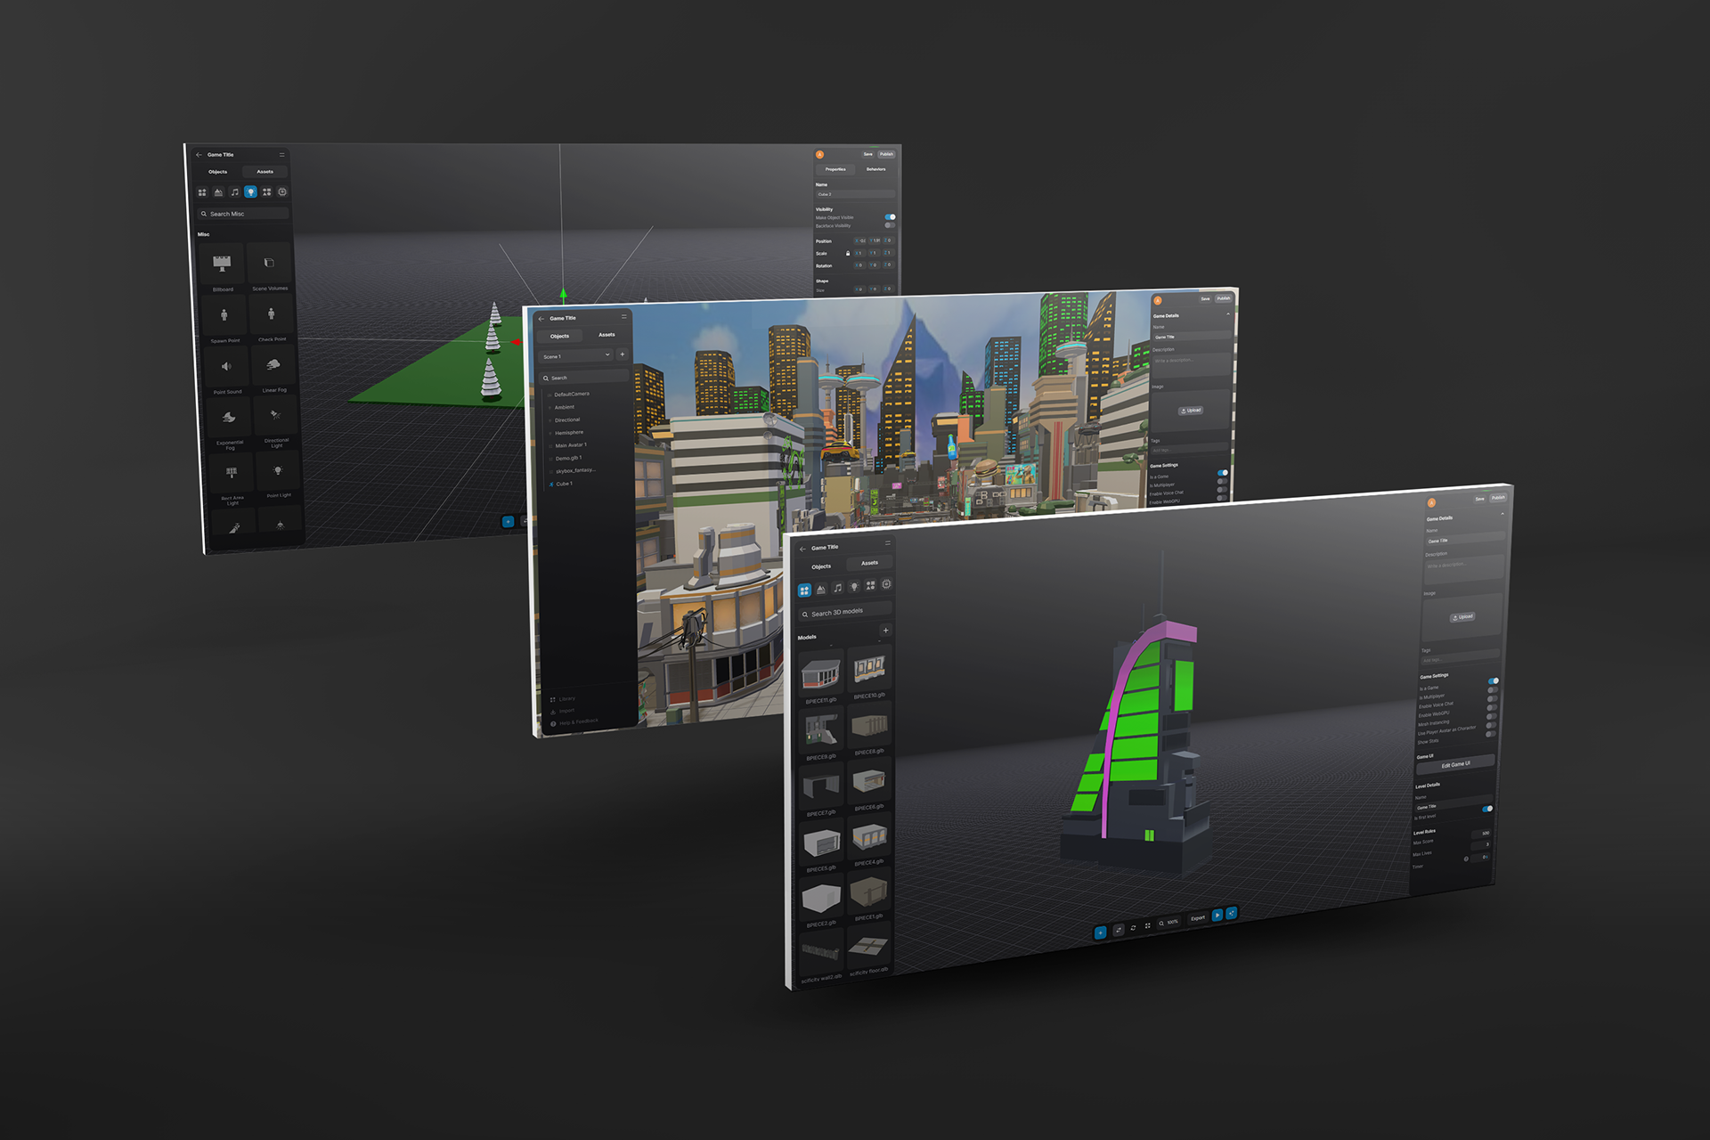Select DefaultCamera in middle screen list
The width and height of the screenshot is (1710, 1140).
[x=572, y=394]
